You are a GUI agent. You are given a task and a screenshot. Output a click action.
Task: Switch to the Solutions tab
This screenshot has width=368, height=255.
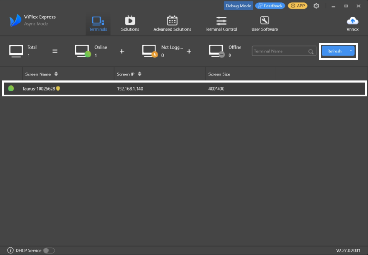(130, 23)
